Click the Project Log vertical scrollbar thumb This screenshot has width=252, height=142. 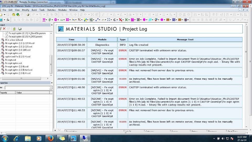point(246,52)
